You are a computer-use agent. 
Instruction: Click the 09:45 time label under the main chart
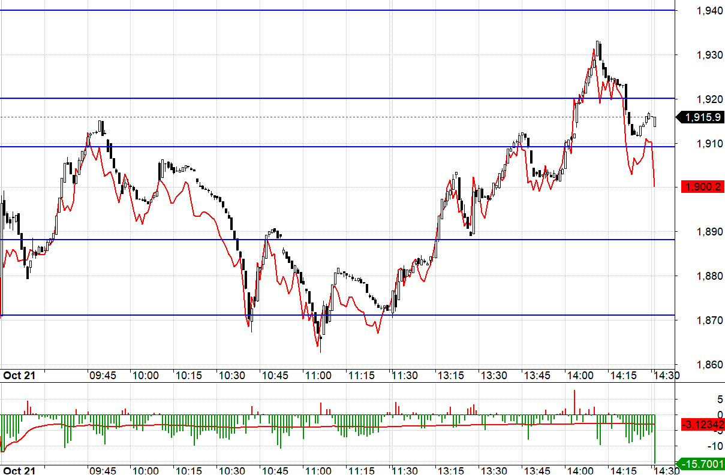tap(103, 376)
